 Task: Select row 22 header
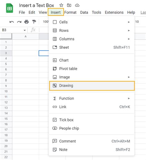pos(6,157)
